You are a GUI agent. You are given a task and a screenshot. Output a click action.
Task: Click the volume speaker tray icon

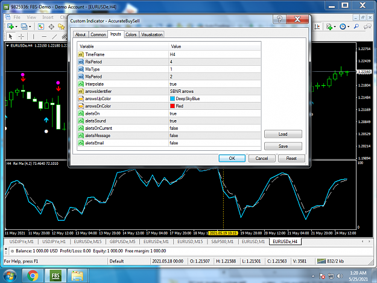click(340, 276)
